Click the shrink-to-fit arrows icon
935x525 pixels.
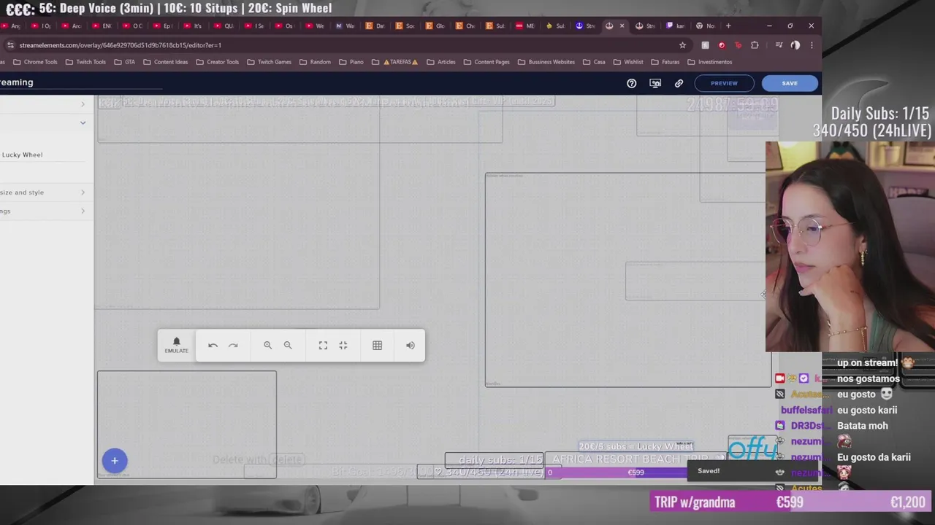[x=343, y=346]
